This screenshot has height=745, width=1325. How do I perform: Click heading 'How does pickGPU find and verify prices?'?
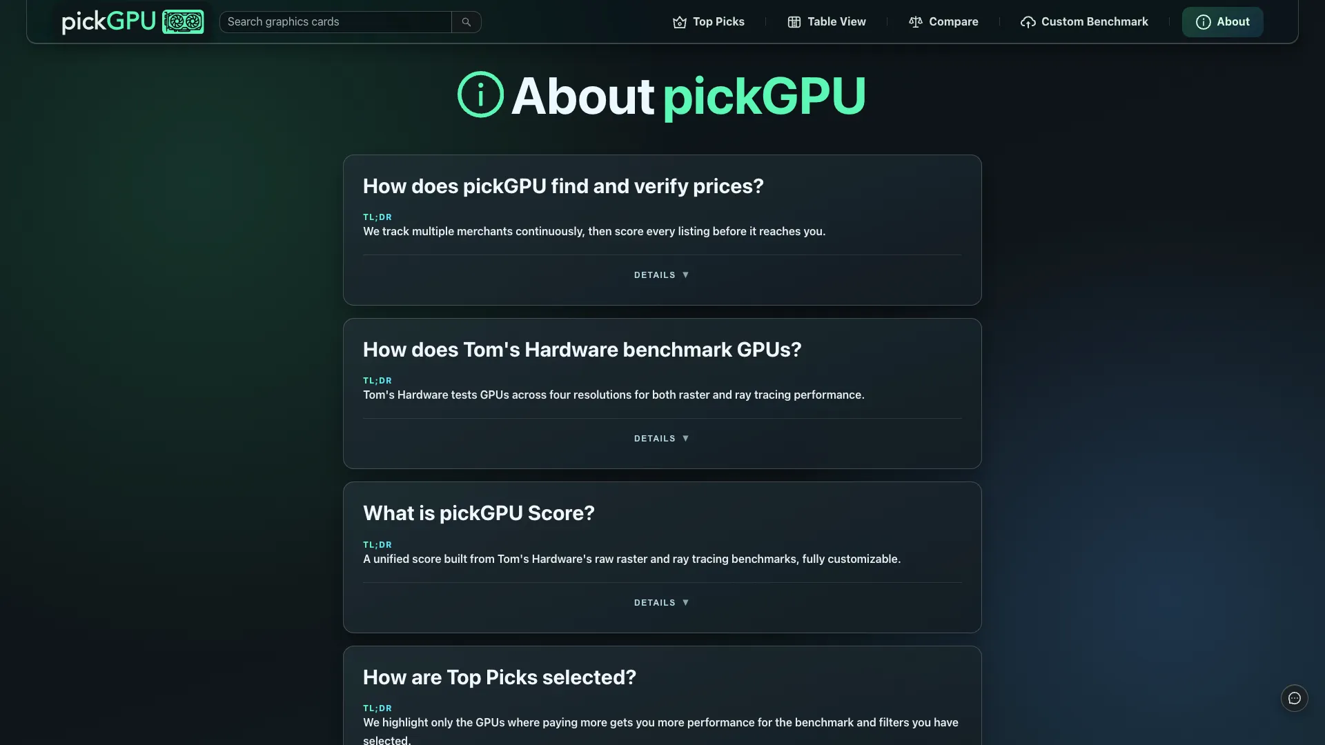click(563, 186)
